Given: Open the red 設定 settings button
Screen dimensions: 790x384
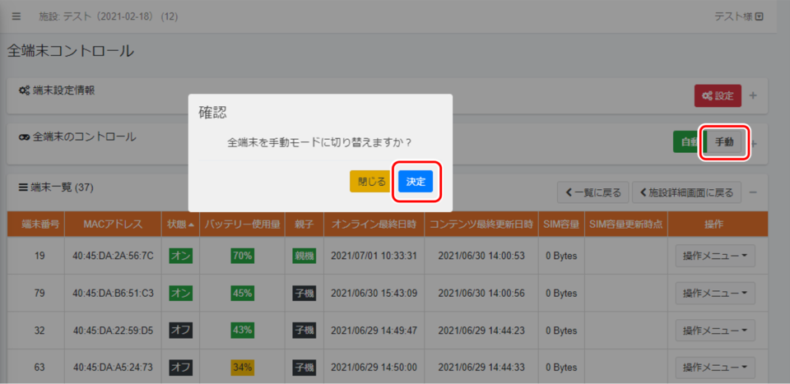Looking at the screenshot, I should click(x=718, y=95).
